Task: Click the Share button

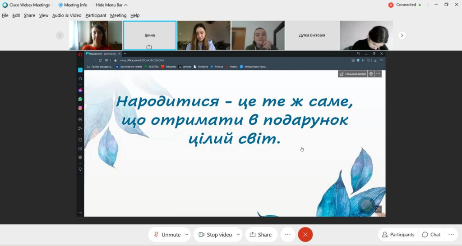Action: pos(261,234)
